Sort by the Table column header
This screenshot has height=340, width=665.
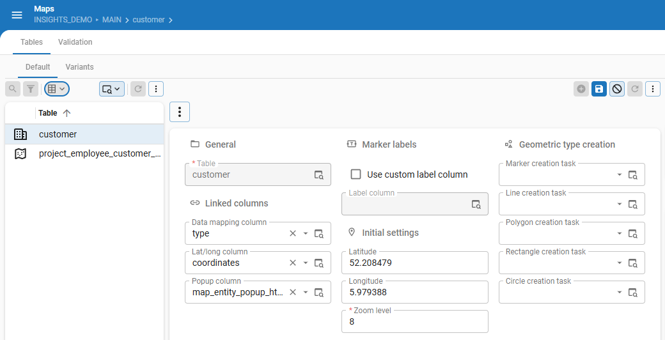click(x=48, y=113)
